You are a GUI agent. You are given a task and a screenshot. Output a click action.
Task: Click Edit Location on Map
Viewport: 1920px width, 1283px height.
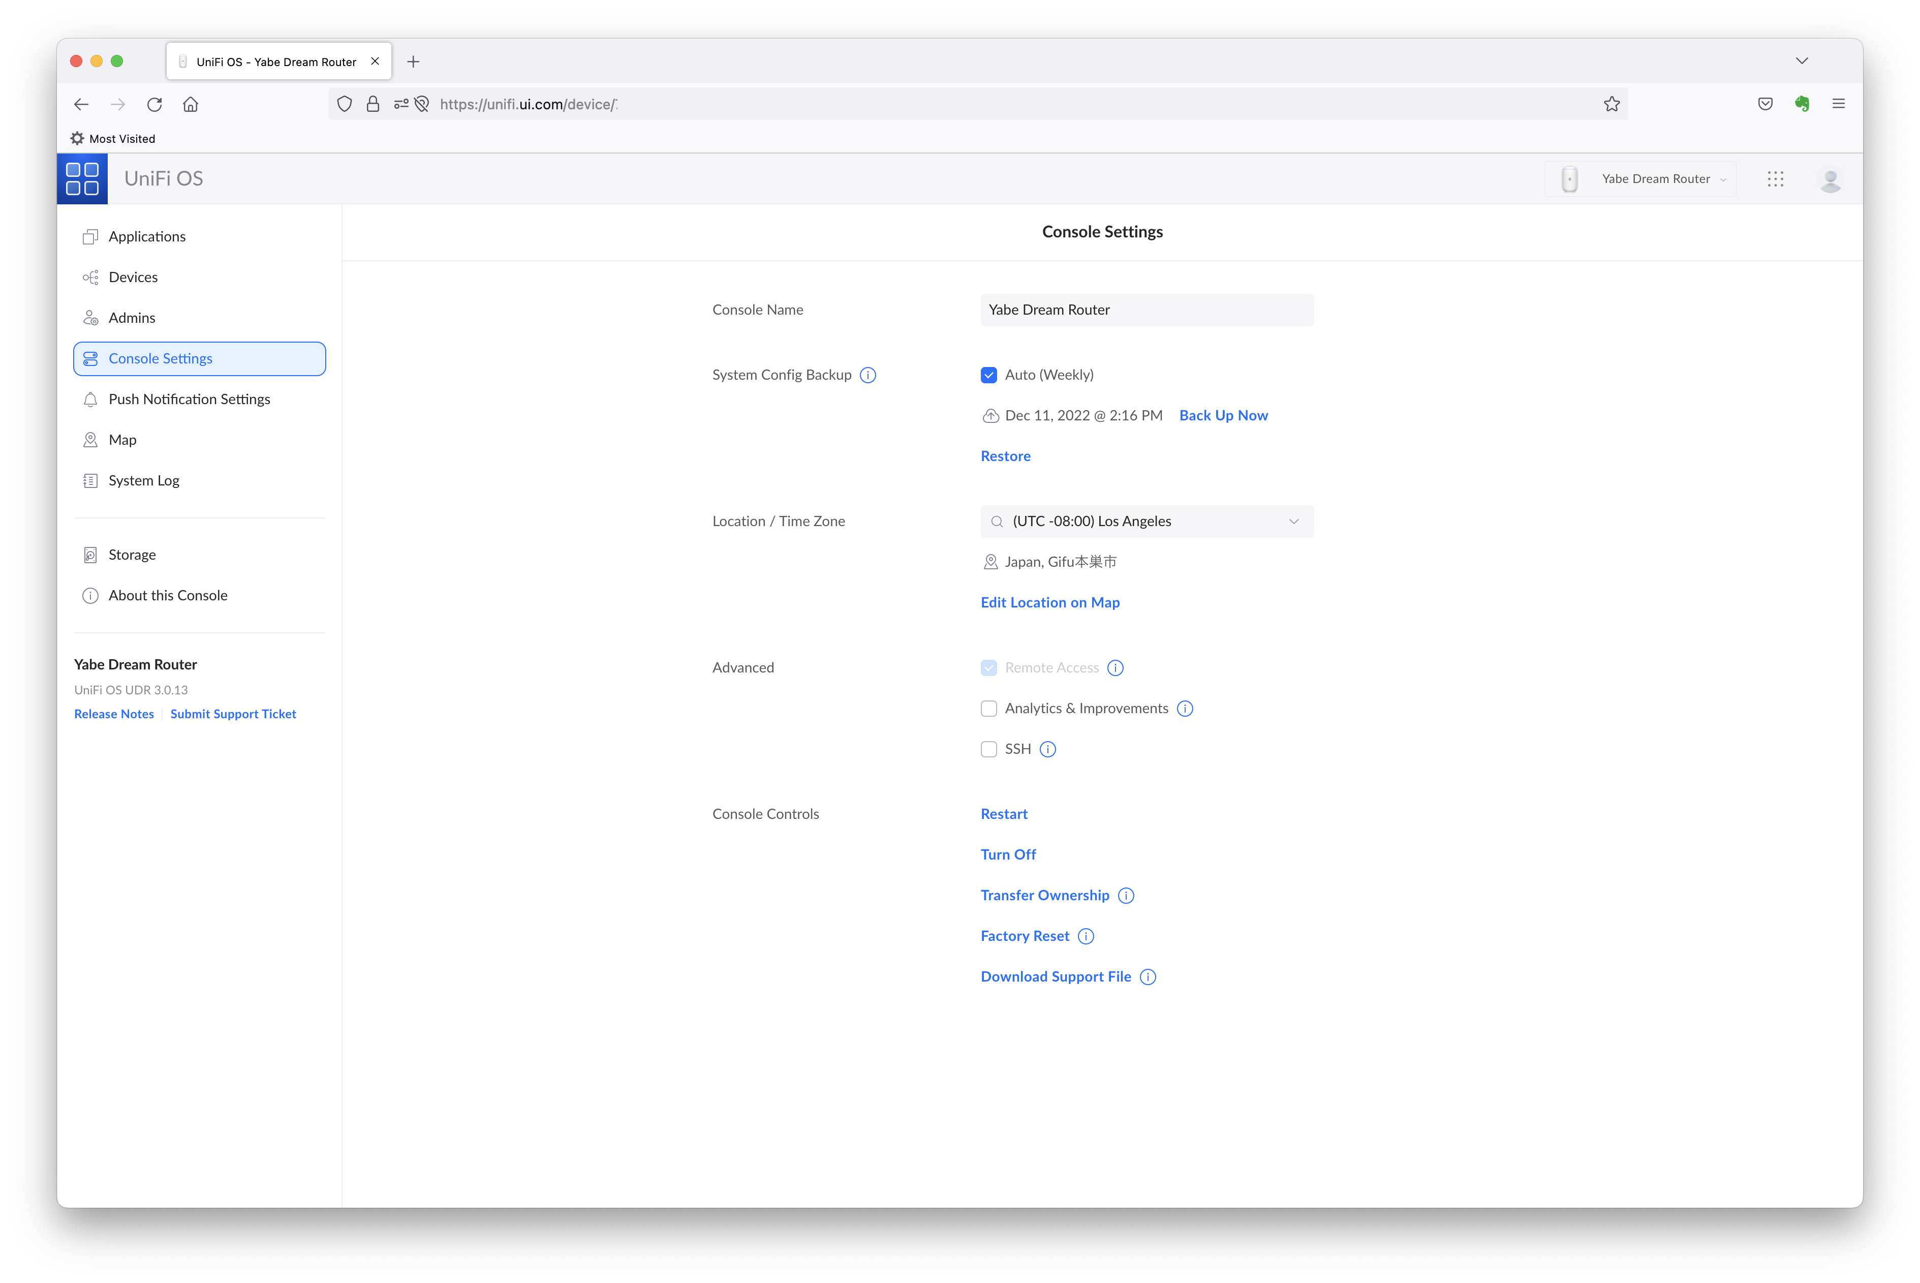pos(1049,603)
